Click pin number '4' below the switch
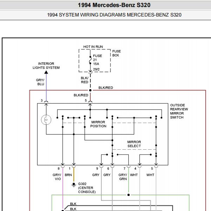Screen dimensions: 211x211 point(135,169)
